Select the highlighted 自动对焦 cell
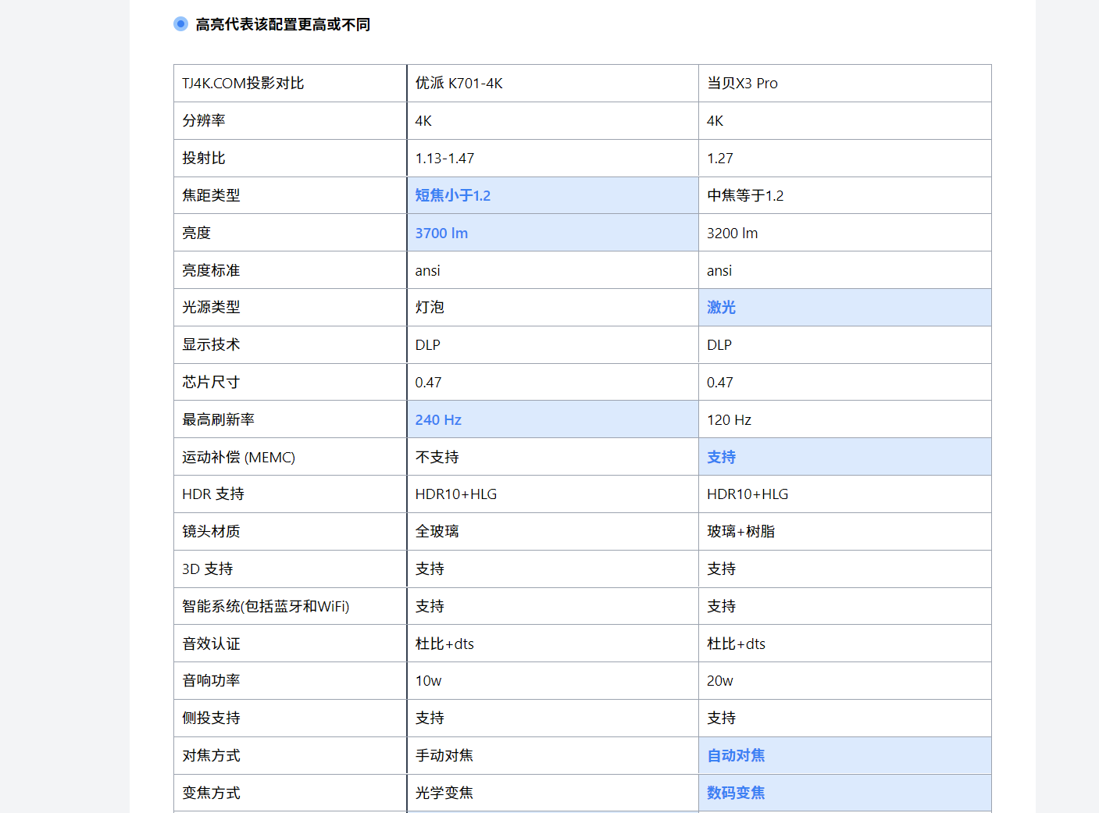Image resolution: width=1099 pixels, height=813 pixels. tap(736, 756)
